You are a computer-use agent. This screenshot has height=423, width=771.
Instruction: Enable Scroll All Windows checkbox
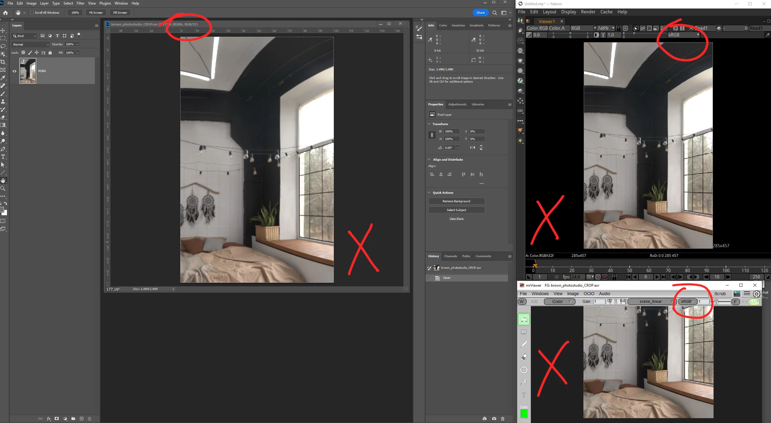point(32,12)
